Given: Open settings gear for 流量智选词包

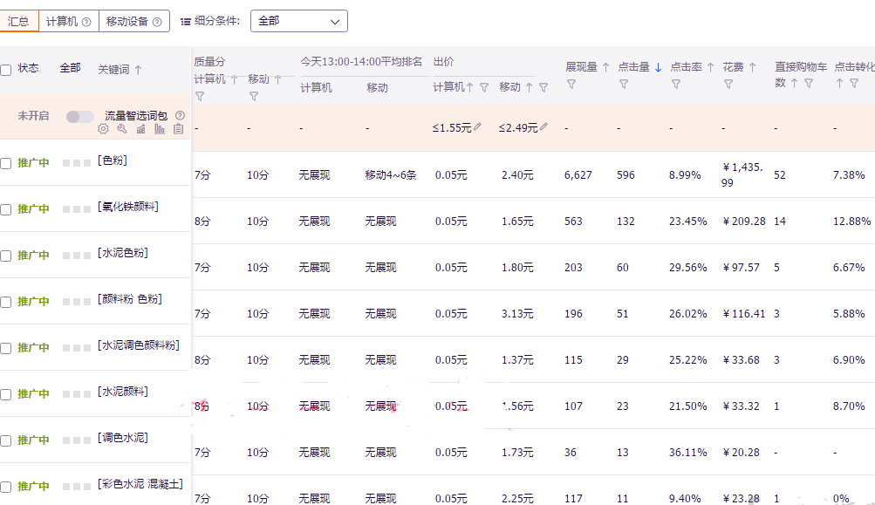Looking at the screenshot, I should pos(103,129).
